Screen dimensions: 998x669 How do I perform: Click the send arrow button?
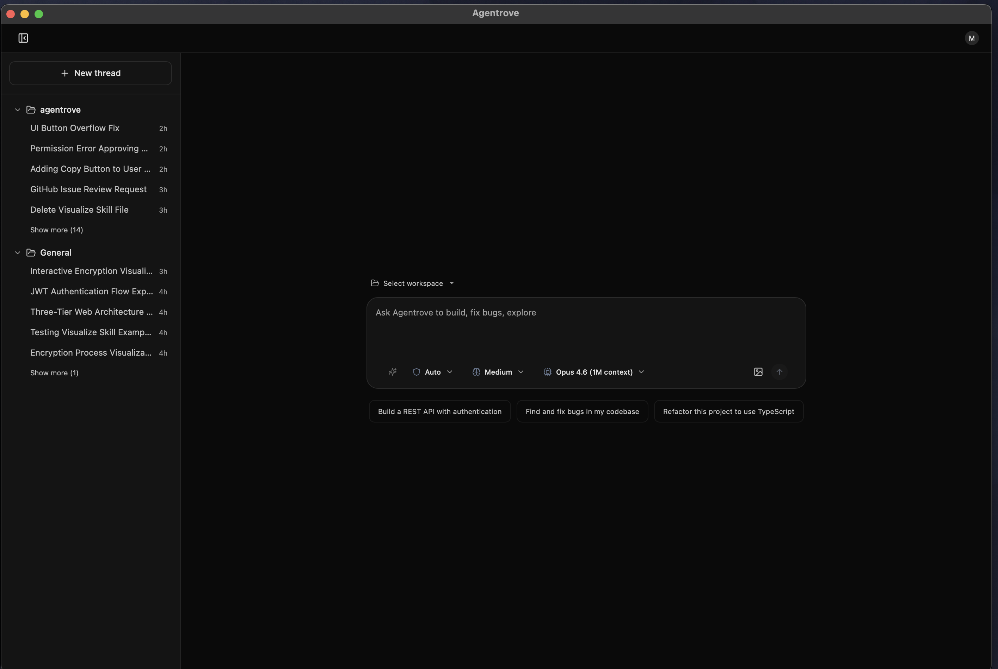point(780,371)
